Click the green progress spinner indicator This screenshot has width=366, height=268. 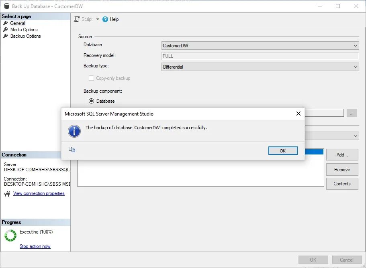click(10, 236)
